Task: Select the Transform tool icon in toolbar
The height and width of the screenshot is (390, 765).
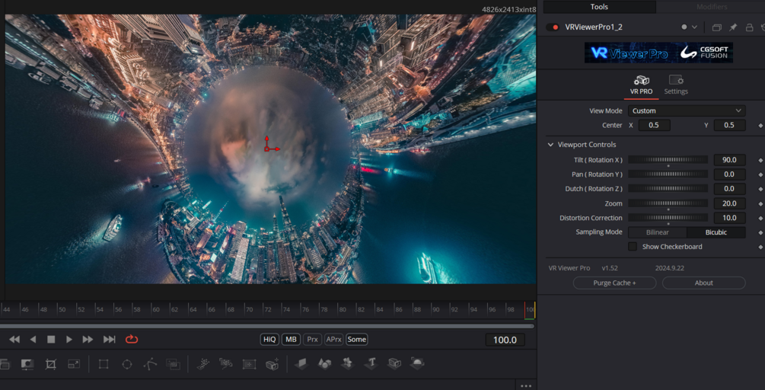Action: pyautogui.click(x=74, y=364)
